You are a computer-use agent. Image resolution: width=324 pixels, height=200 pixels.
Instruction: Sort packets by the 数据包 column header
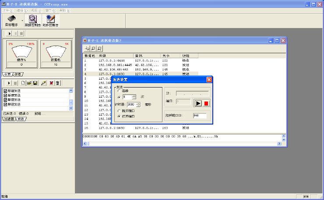90,56
